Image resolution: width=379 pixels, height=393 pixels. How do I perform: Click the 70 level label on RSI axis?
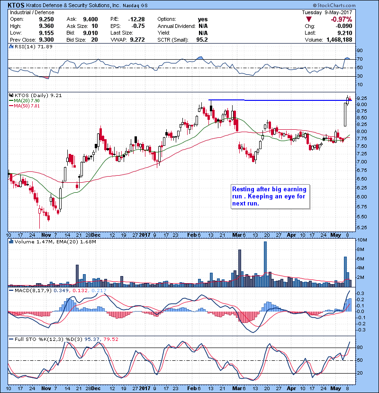360,59
